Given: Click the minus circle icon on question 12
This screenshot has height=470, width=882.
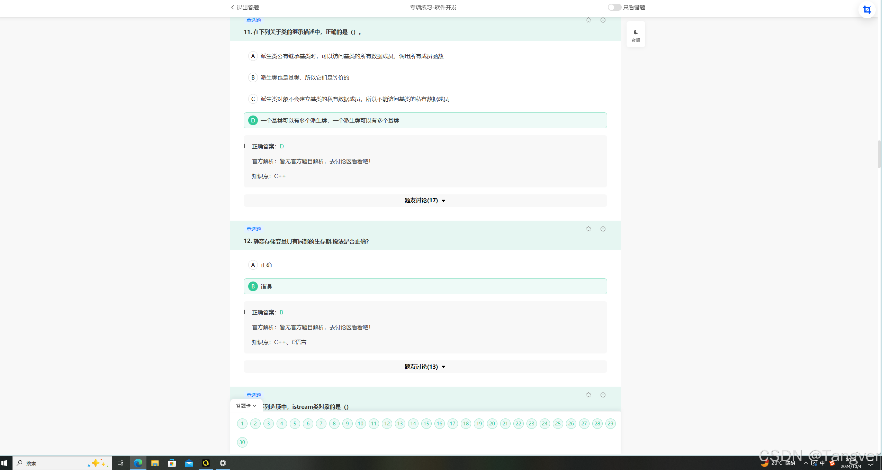Looking at the screenshot, I should tap(603, 229).
